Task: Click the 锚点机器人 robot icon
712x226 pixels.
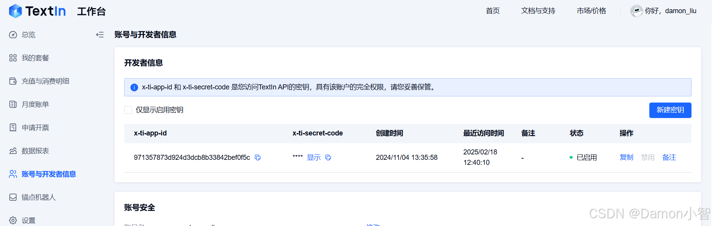Action: (x=13, y=197)
